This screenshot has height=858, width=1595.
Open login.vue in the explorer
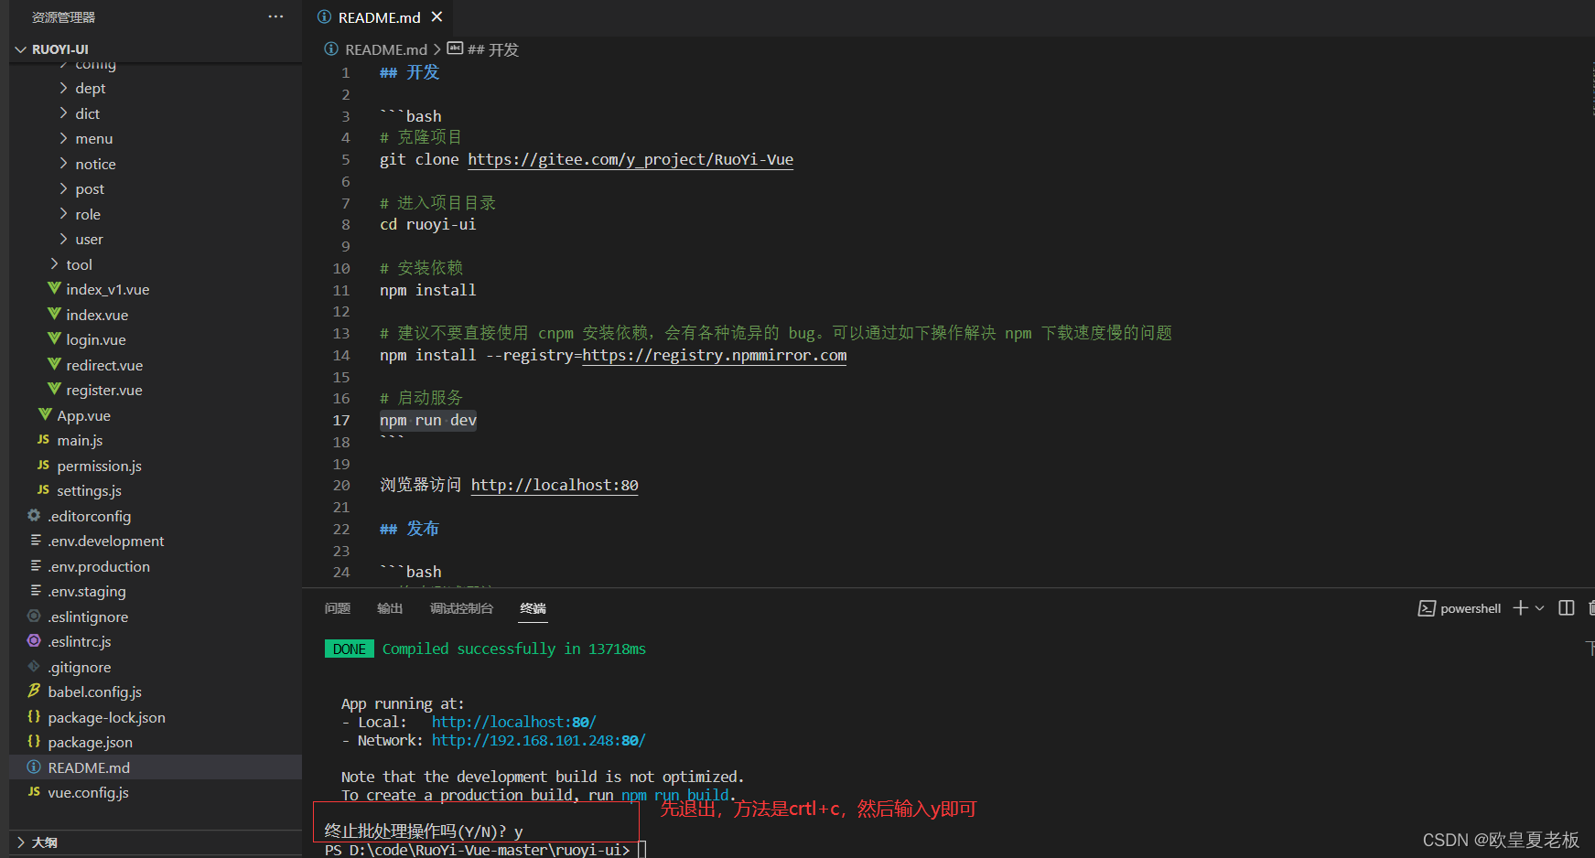coord(96,339)
